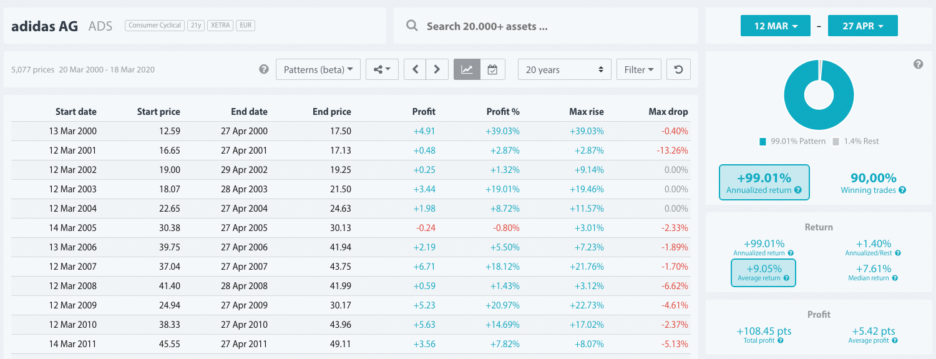
Task: Show info for Annualized return in Return panel
Action: click(x=791, y=253)
